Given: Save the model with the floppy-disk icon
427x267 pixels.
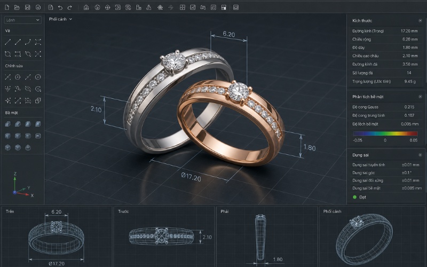Looking at the screenshot, I should (28, 7).
